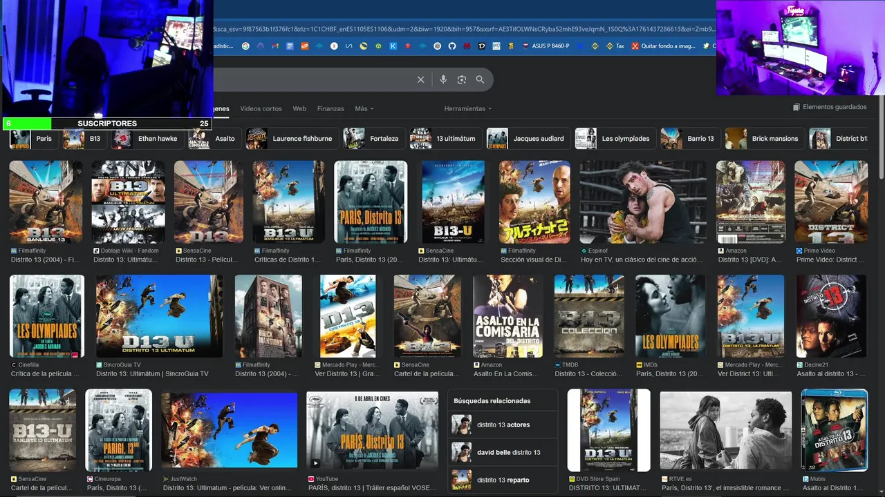Start voice search with the microphone icon

pos(443,79)
